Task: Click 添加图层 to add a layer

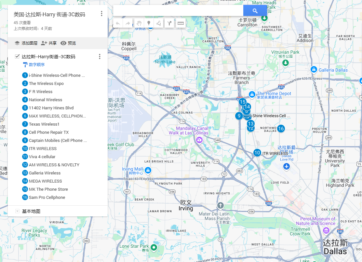Action: tap(26, 43)
